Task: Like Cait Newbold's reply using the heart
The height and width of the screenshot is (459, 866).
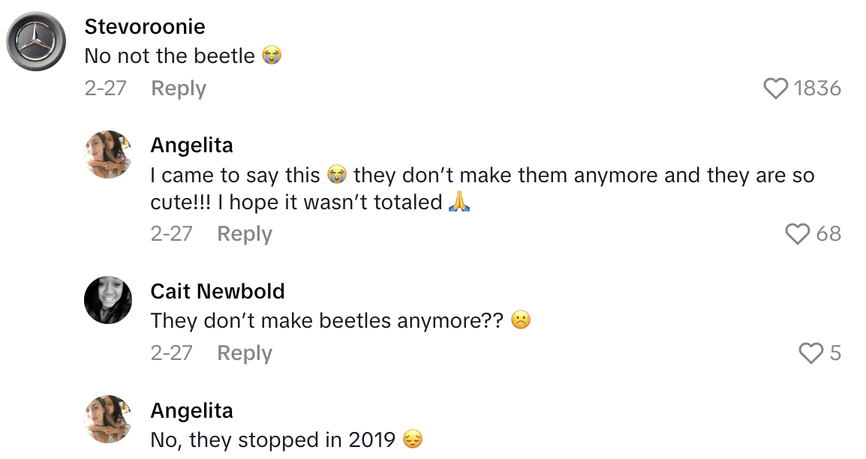Action: point(811,353)
